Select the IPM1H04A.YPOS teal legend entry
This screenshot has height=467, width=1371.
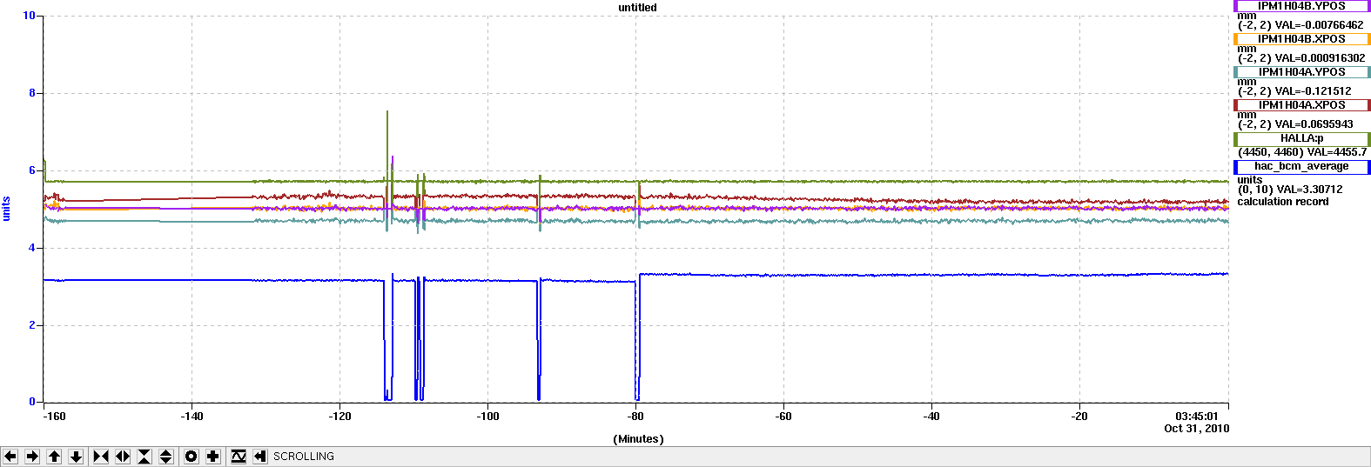click(1301, 72)
